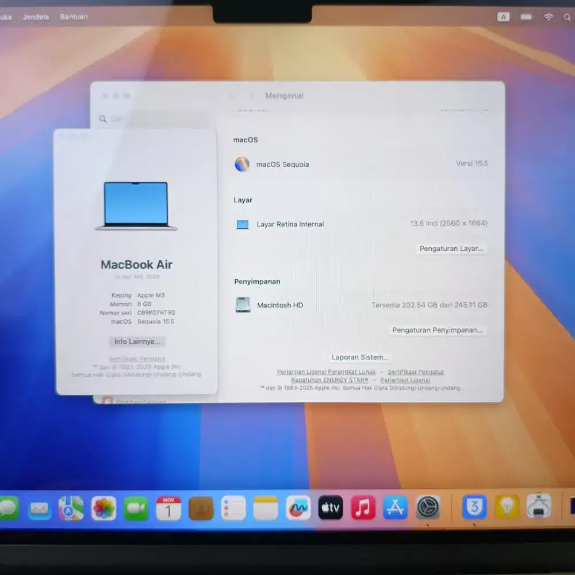Open the Wi-Fi menu
575x575 pixels.
[x=548, y=17]
